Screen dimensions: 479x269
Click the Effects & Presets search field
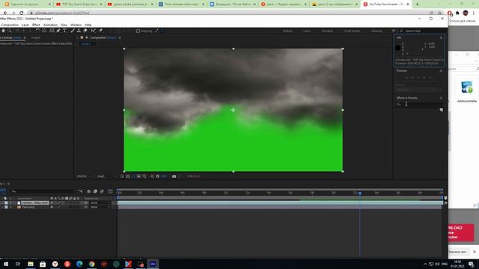pos(420,105)
